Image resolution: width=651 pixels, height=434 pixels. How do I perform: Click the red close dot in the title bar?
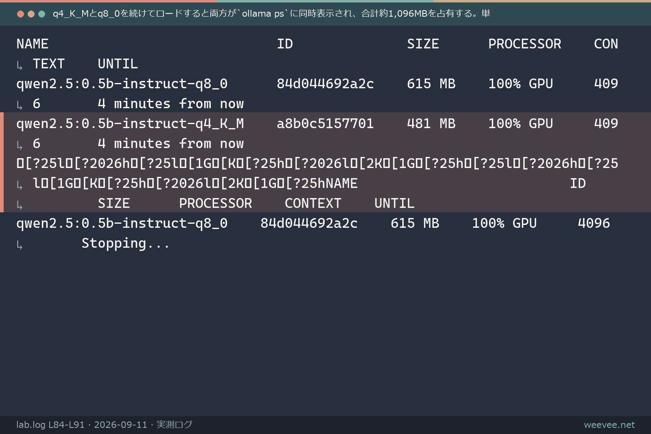20,14
